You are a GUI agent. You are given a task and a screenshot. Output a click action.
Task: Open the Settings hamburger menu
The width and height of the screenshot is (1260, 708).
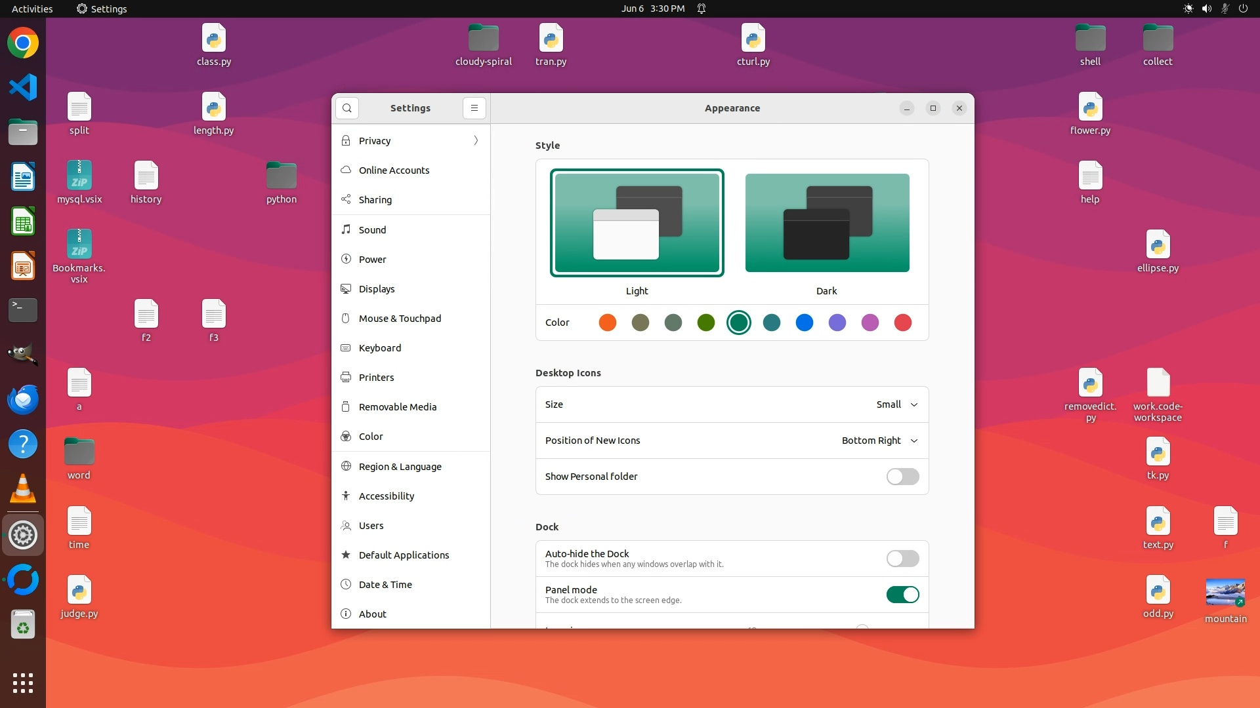[x=474, y=108]
